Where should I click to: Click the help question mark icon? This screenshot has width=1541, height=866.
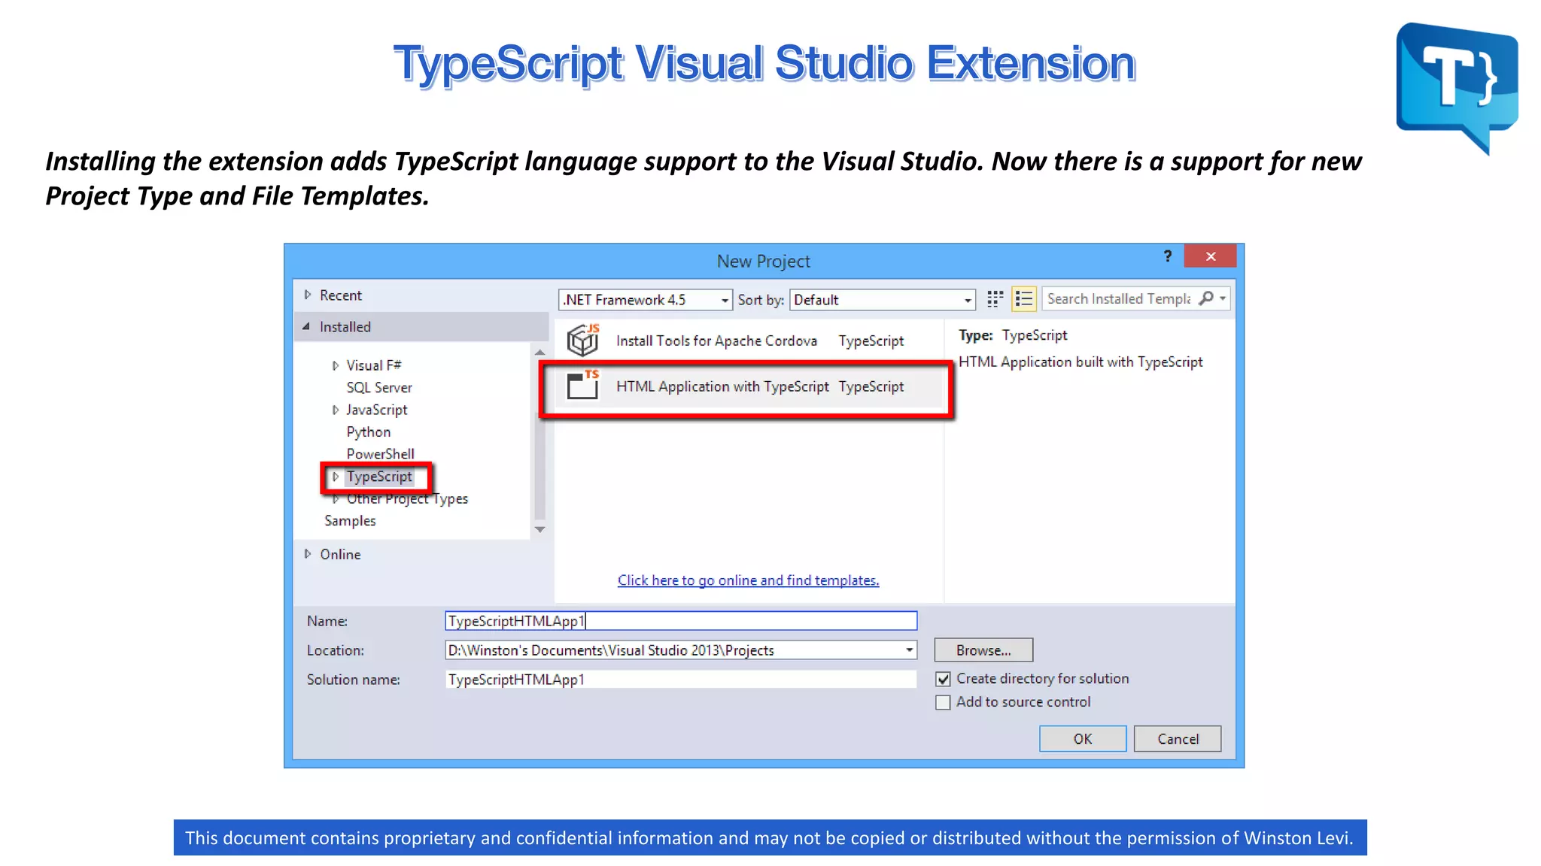pyautogui.click(x=1168, y=256)
